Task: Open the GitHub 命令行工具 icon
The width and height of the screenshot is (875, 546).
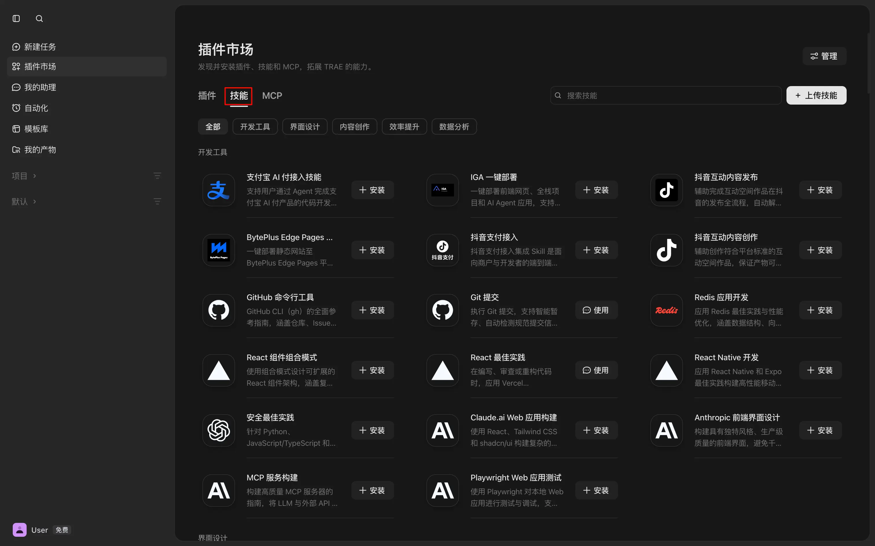Action: click(219, 310)
